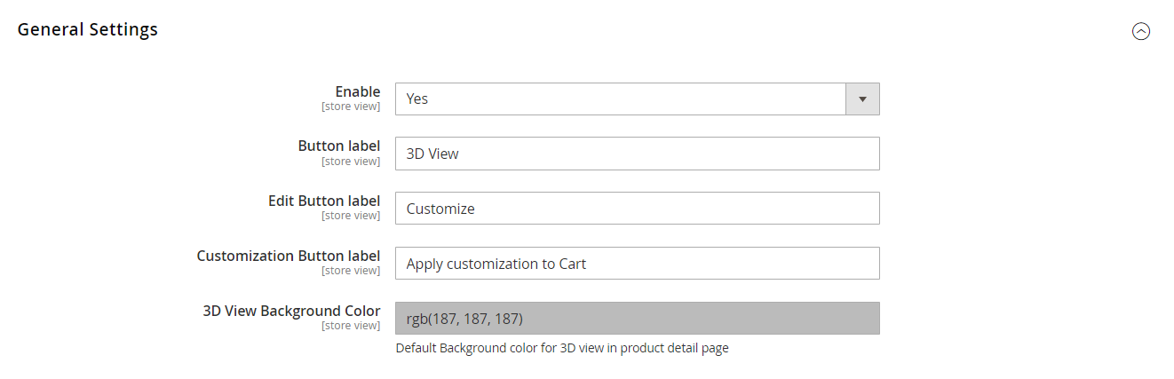
Task: Open the Enable select showing Yes
Action: point(620,99)
